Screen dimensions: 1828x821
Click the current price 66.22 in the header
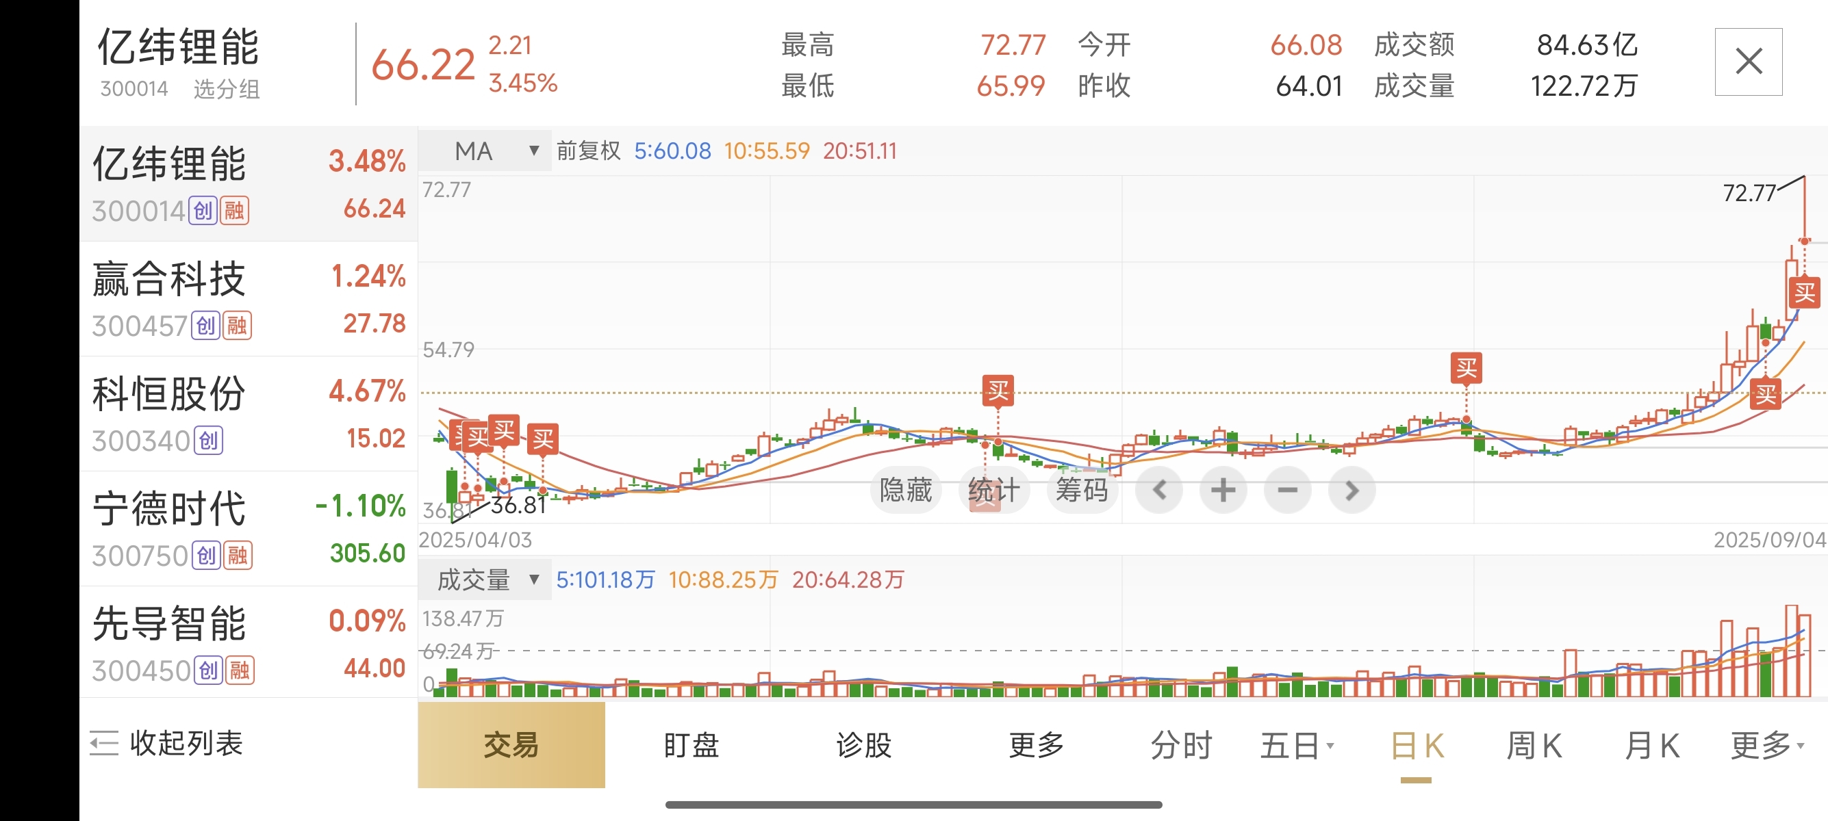point(423,65)
